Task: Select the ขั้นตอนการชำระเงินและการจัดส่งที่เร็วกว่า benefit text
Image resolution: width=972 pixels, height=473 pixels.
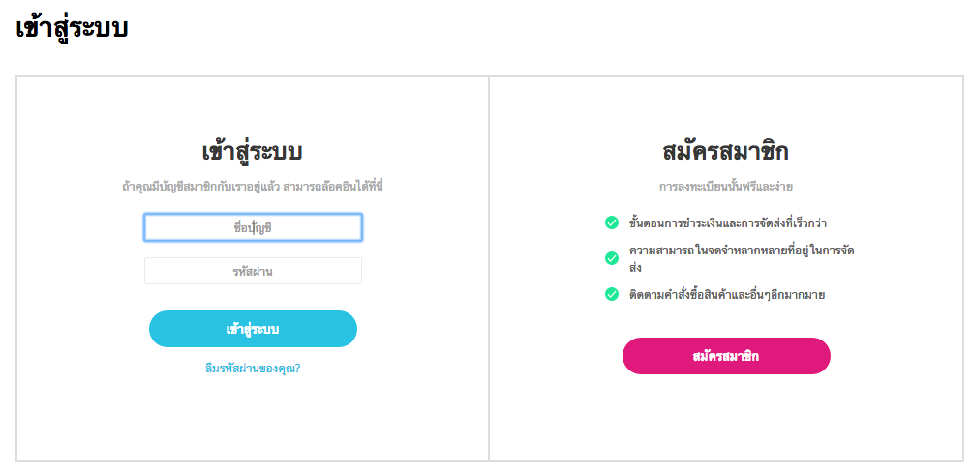Action: (x=726, y=223)
